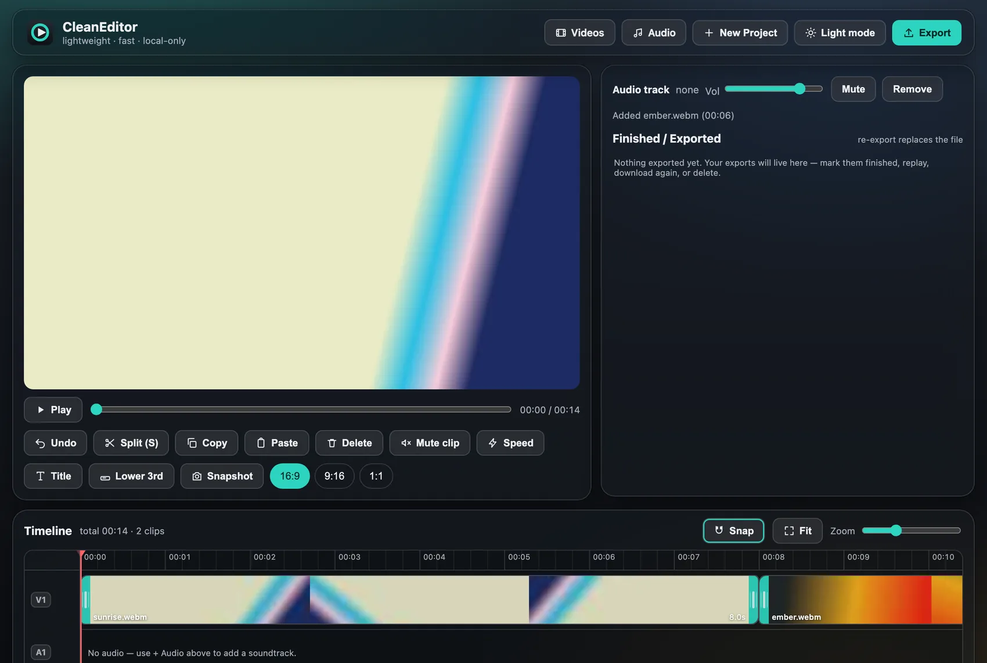Toggle timeline Snap
Image resolution: width=987 pixels, height=663 pixels.
pos(734,531)
